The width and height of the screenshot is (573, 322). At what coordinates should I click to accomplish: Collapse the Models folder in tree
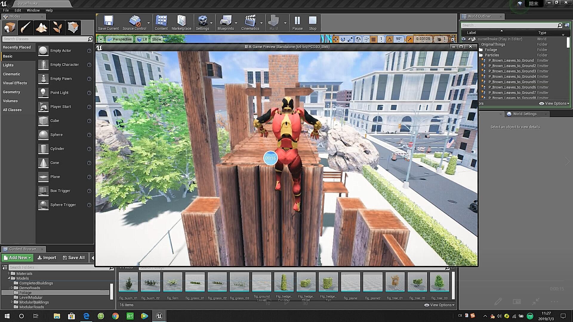(9, 278)
